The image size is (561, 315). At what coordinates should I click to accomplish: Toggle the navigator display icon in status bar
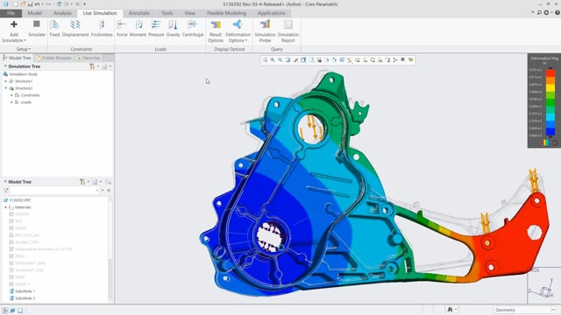(5, 311)
